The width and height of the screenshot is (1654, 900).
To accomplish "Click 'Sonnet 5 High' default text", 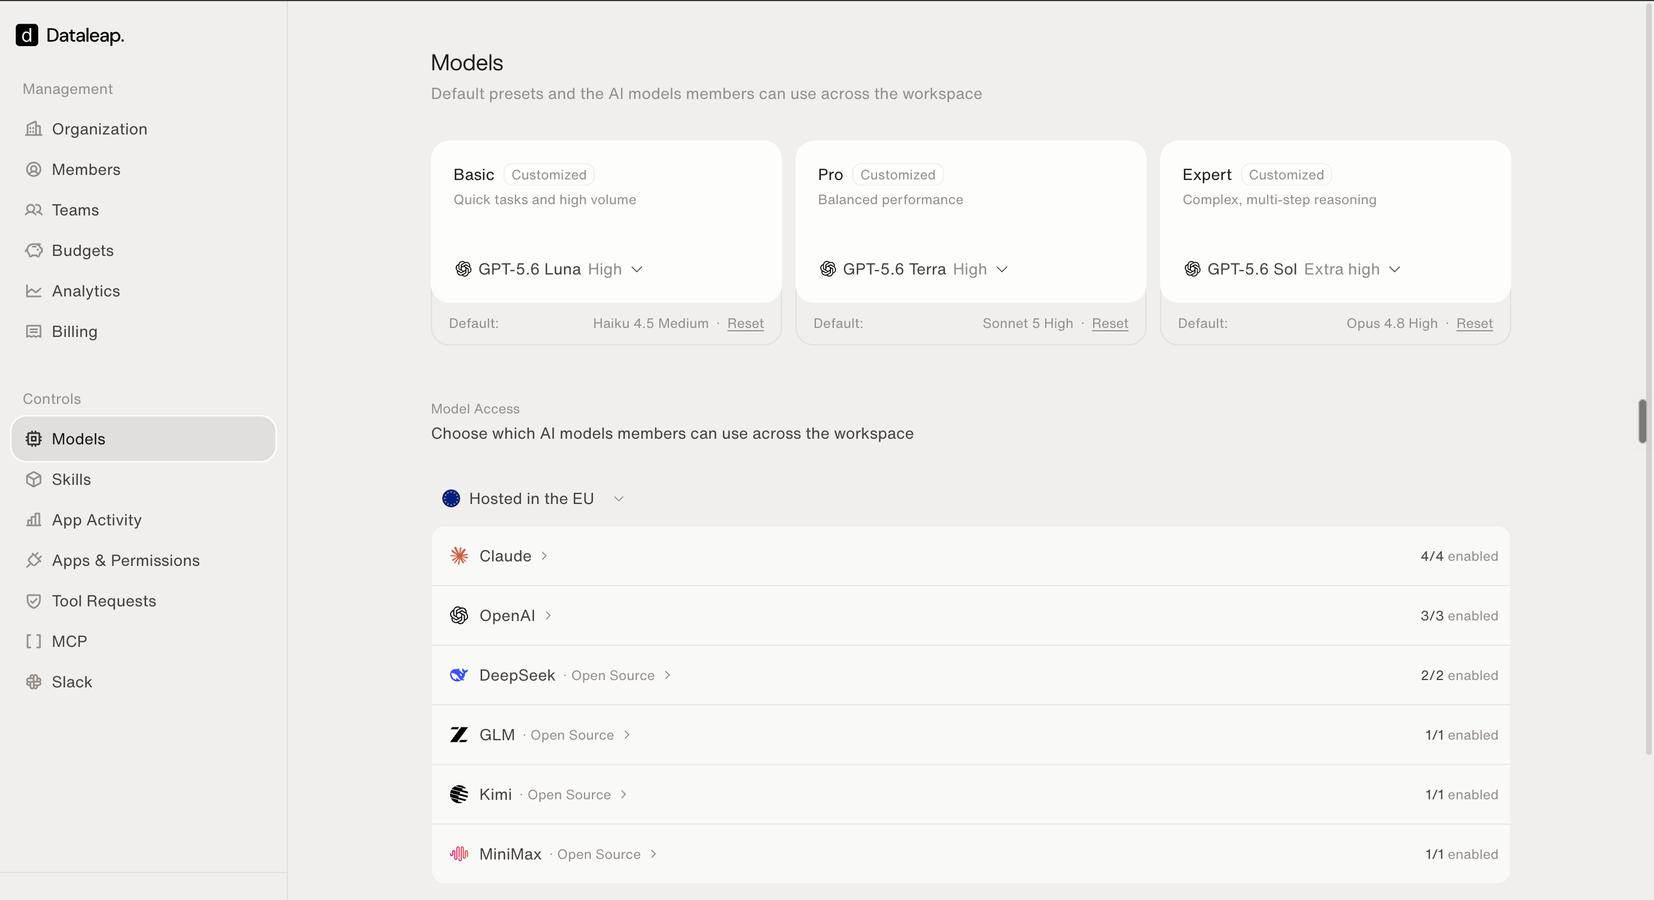I will (1027, 323).
